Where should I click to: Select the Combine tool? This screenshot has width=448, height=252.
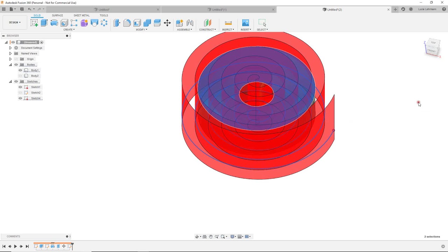(147, 23)
